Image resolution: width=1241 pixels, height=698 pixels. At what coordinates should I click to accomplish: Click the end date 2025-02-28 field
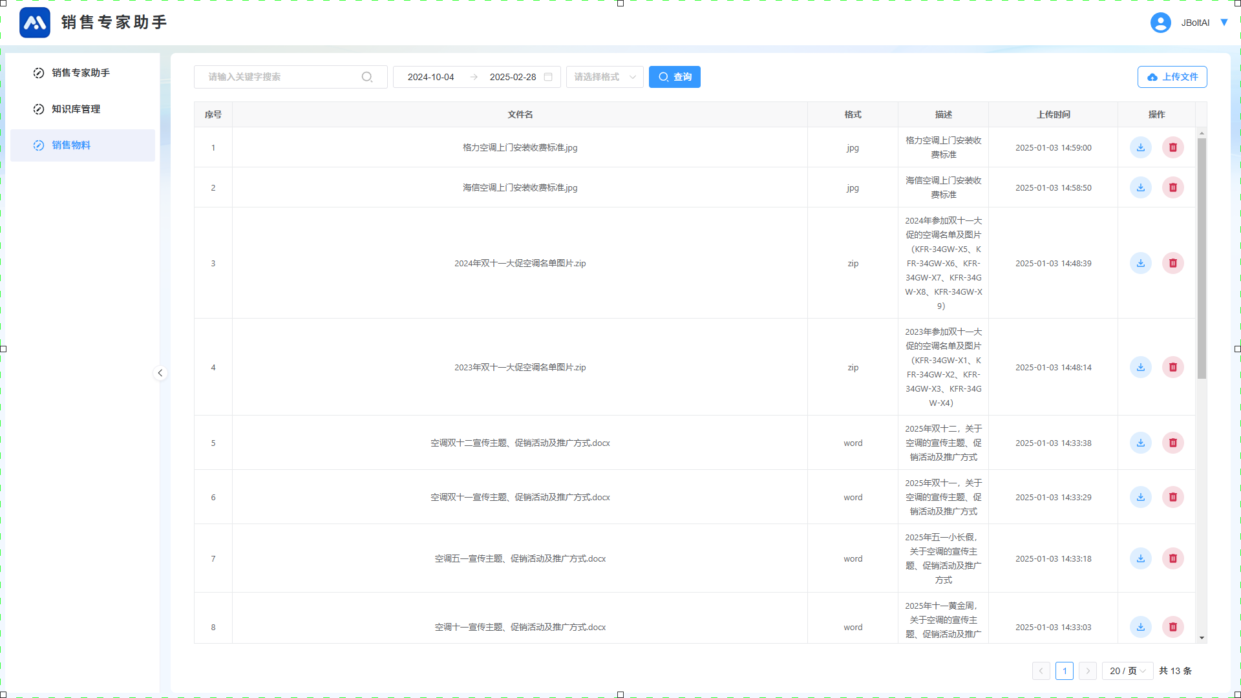point(513,77)
